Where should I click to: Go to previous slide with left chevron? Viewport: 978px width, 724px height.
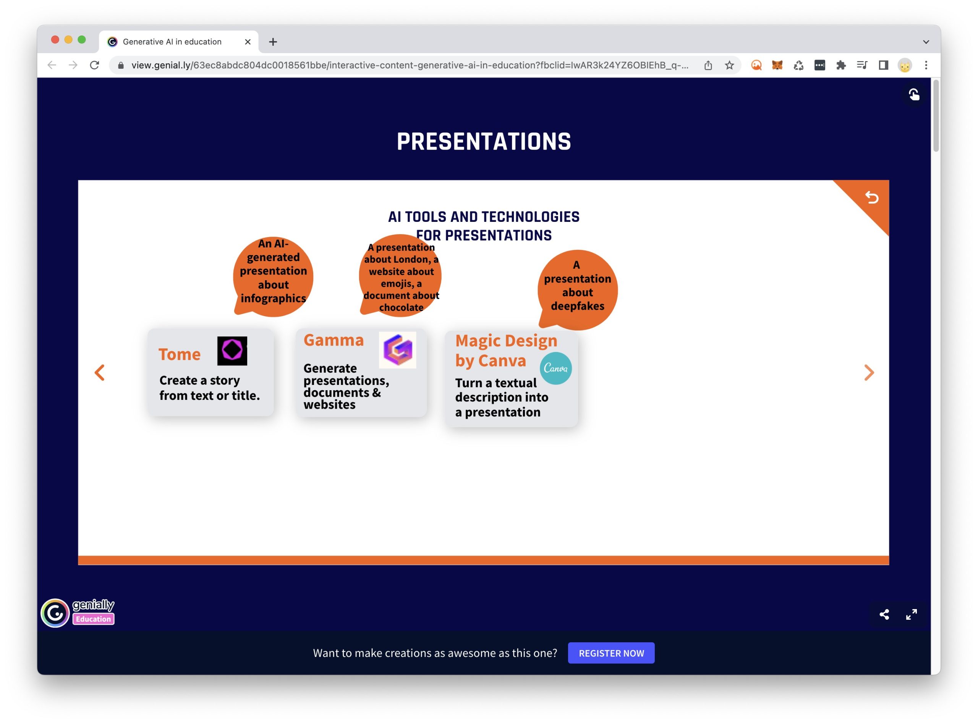coord(100,373)
